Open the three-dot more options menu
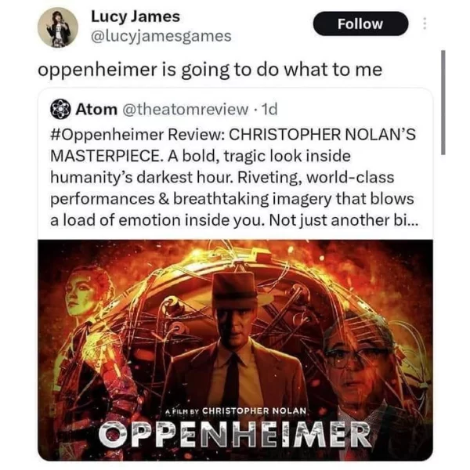The width and height of the screenshot is (470, 470). click(x=425, y=23)
